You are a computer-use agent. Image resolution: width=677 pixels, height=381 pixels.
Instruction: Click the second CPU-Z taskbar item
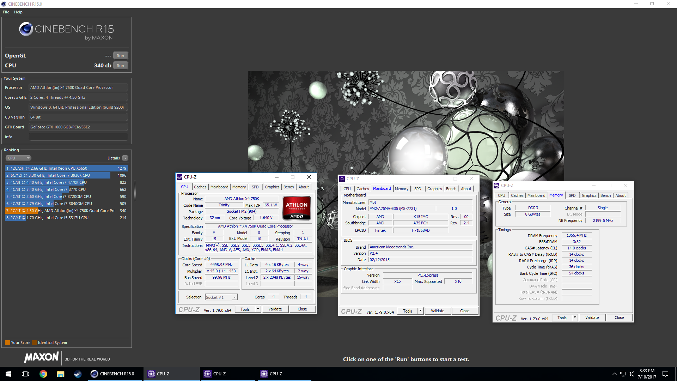(x=228, y=374)
